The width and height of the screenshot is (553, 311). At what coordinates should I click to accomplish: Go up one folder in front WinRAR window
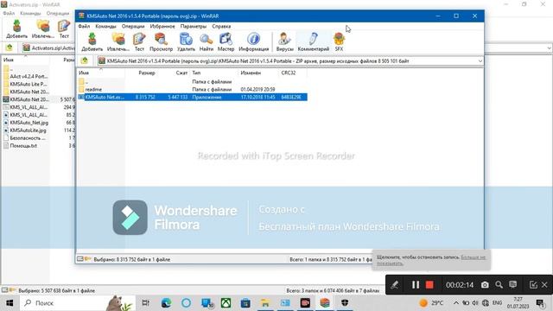click(85, 60)
